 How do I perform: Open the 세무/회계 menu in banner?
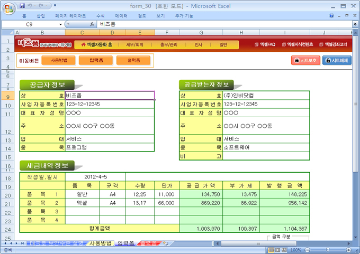134,45
